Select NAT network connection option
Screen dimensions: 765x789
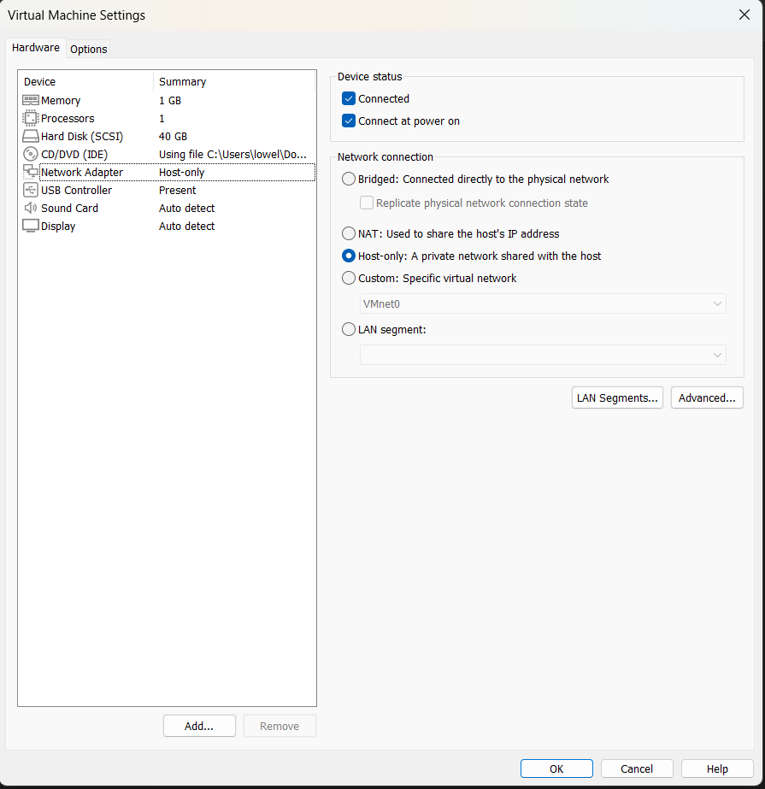[x=349, y=233]
